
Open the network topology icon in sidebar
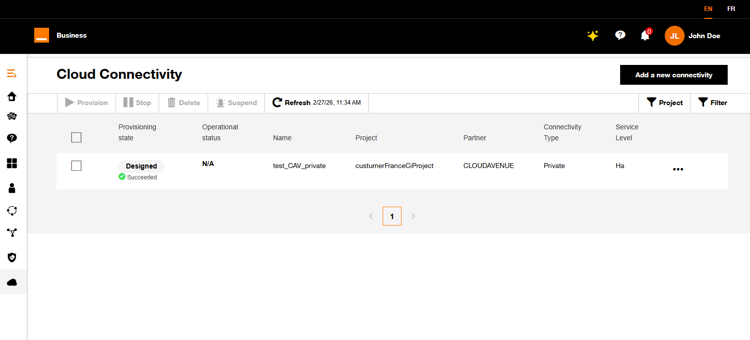pyautogui.click(x=12, y=232)
